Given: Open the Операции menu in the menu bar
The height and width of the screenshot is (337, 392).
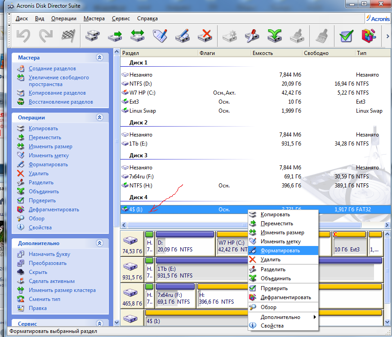Looking at the screenshot, I should 64,18.
